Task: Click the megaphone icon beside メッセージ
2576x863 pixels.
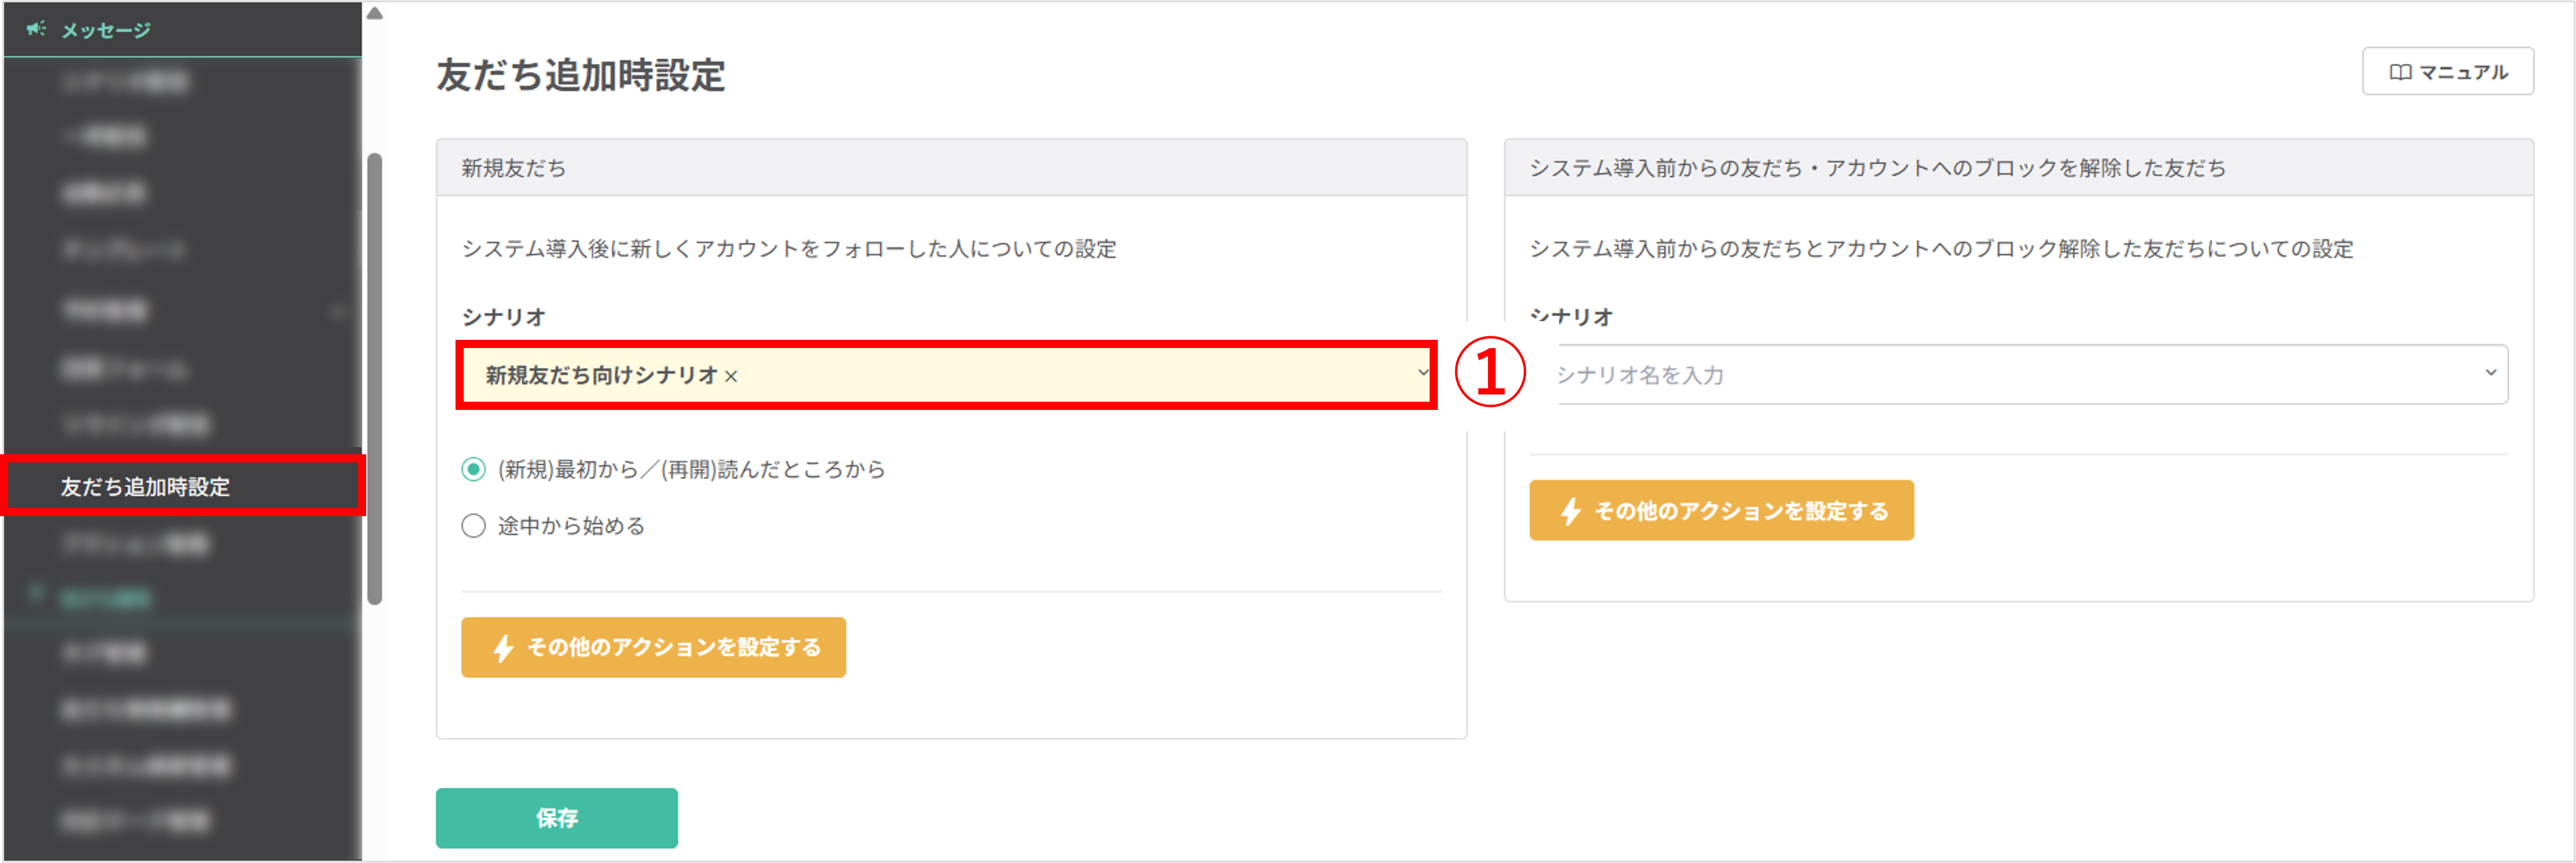Action: click(x=36, y=29)
